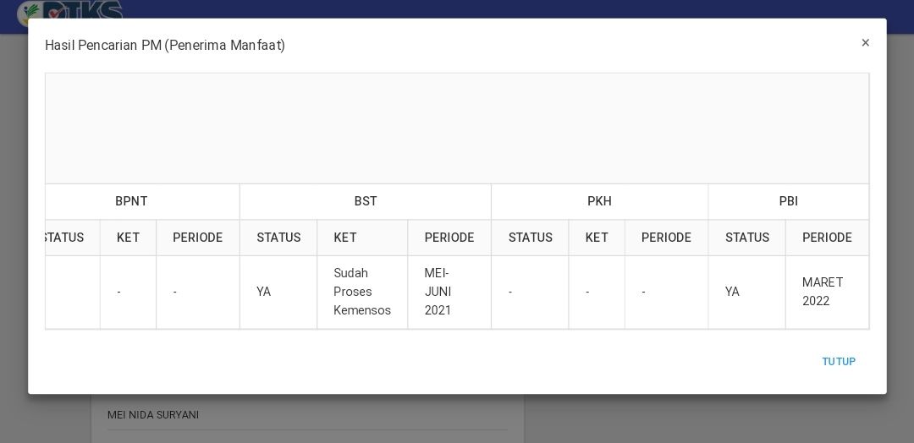Select the PKH column group header
The width and height of the screenshot is (914, 443).
(x=599, y=201)
